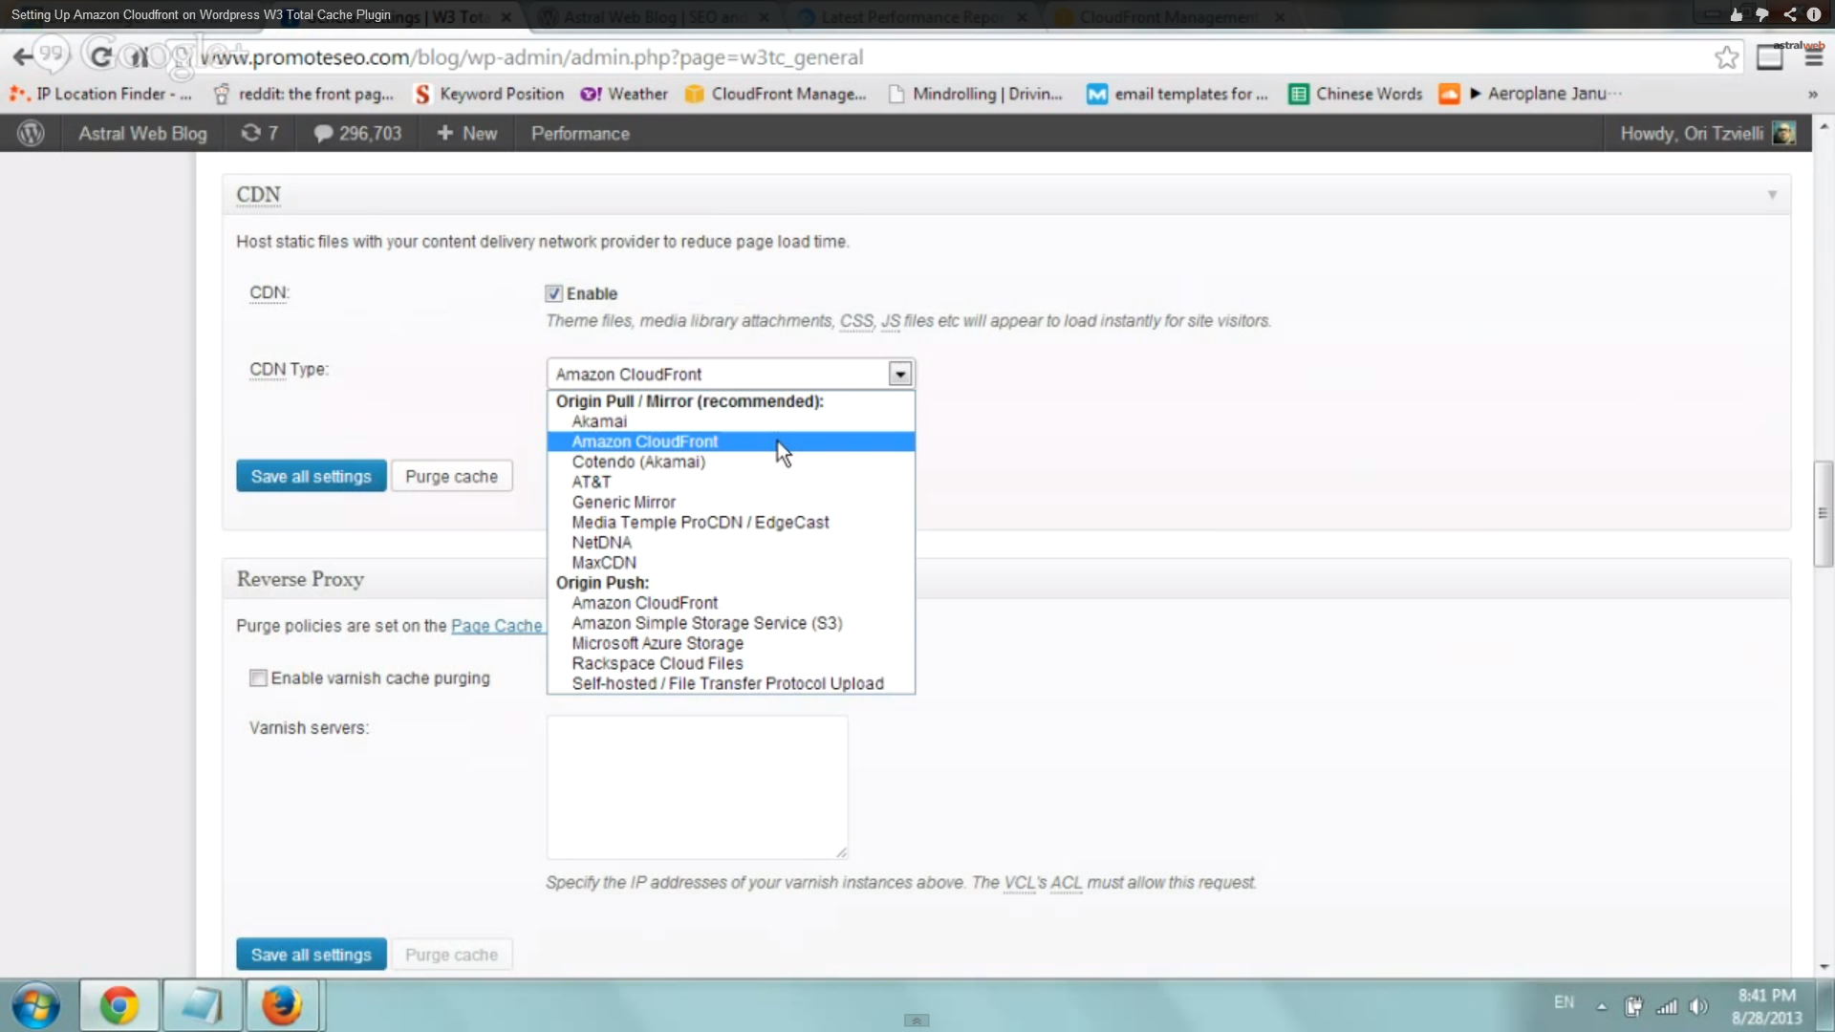Open Astral Web Blog site menu
Image resolution: width=1835 pixels, height=1032 pixels.
pos(142,134)
